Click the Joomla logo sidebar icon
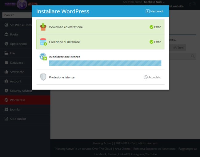Viewport: 200px width, 157px height. [x=6, y=109]
